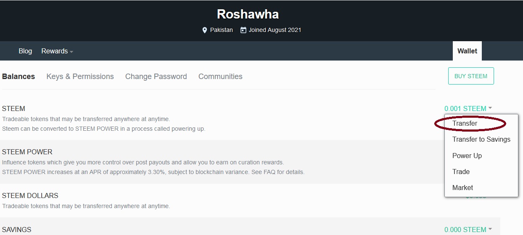Select the Balances tab
This screenshot has height=235, width=523.
point(18,77)
